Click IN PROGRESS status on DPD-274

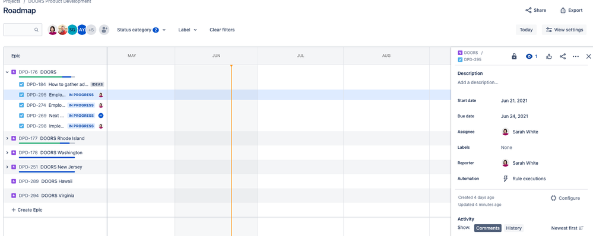point(81,106)
